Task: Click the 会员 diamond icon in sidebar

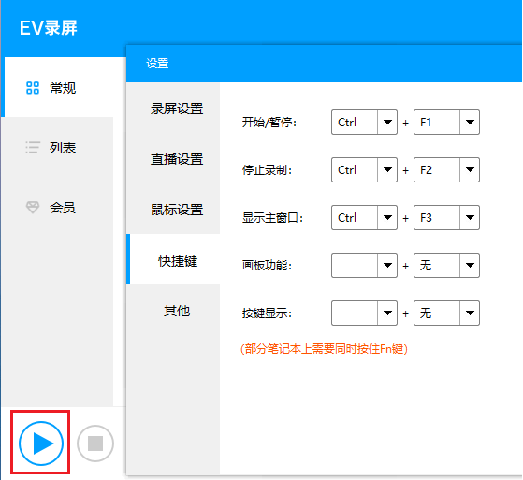Action: pyautogui.click(x=33, y=207)
